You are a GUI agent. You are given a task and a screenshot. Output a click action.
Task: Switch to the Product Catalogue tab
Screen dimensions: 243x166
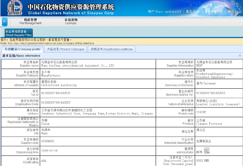click(x=66, y=49)
